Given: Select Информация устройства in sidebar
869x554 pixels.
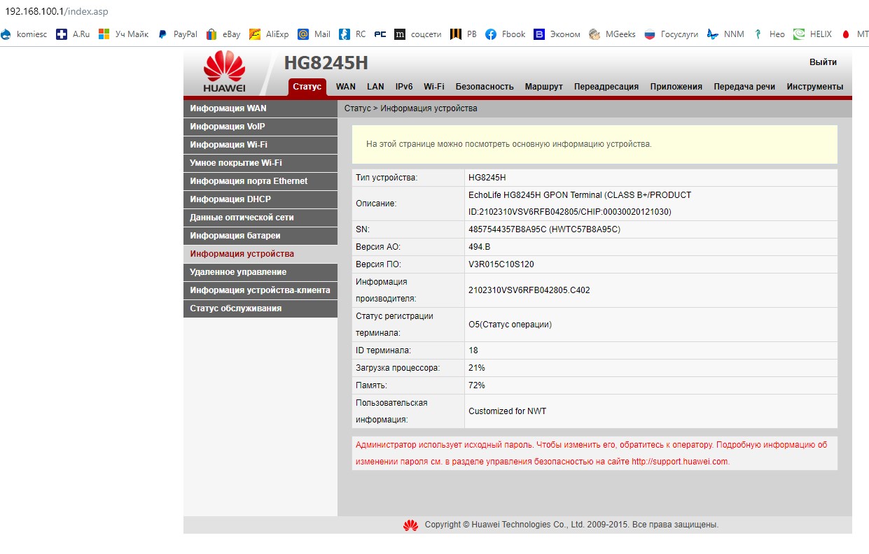Looking at the screenshot, I should 260,254.
